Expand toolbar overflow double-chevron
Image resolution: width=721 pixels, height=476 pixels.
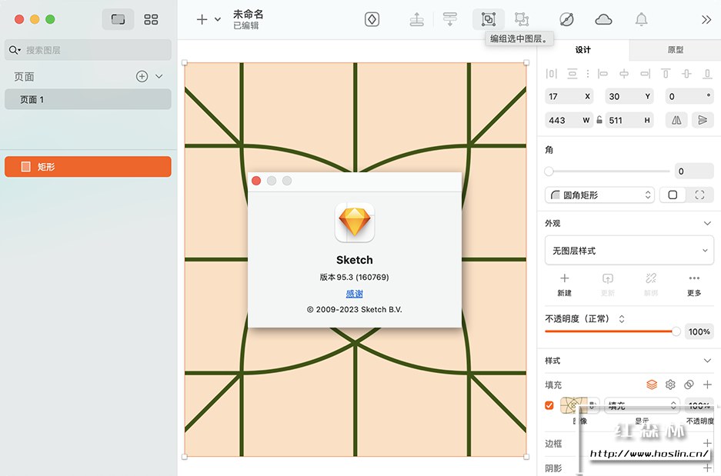(706, 19)
